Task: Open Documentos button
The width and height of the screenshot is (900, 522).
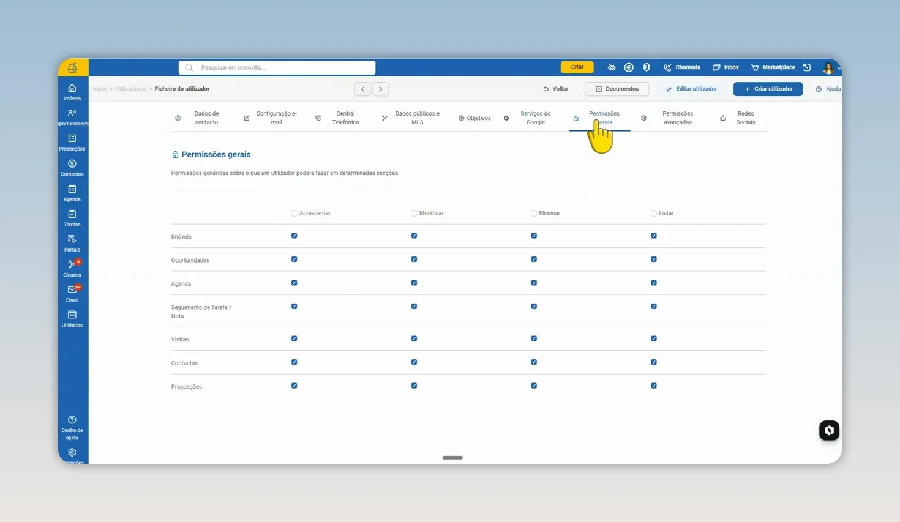Action: click(617, 89)
